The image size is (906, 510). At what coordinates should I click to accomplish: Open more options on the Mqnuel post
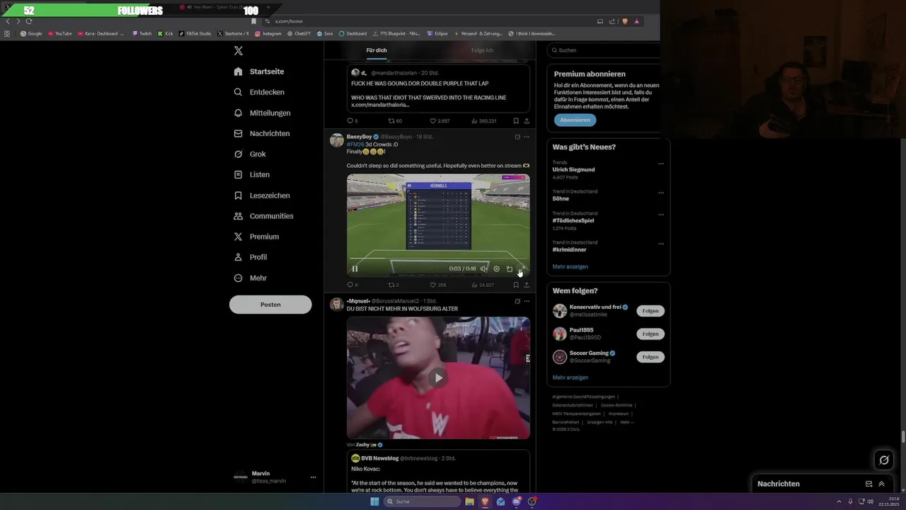[x=527, y=301]
